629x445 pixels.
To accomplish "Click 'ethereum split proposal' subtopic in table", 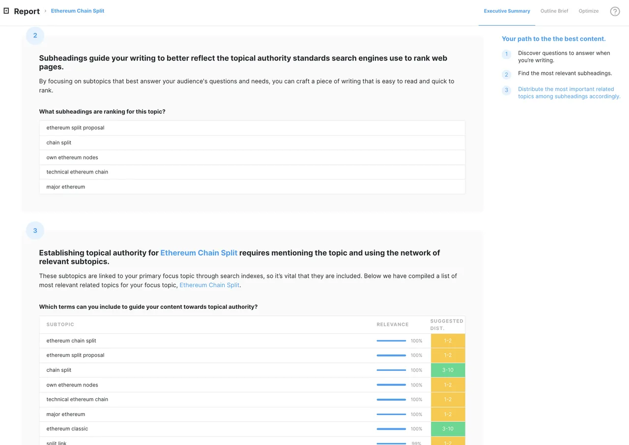I will click(x=75, y=355).
